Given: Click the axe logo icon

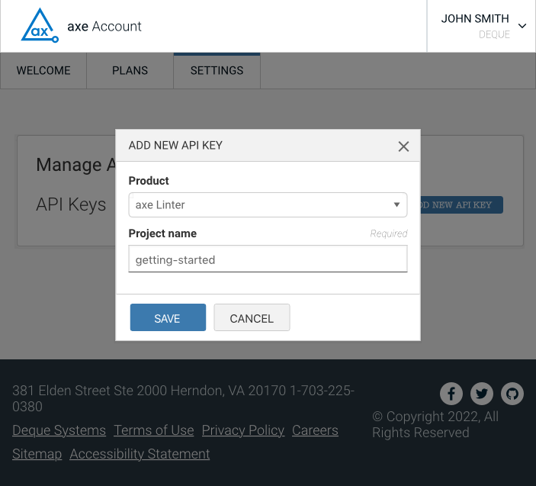Looking at the screenshot, I should click(40, 26).
